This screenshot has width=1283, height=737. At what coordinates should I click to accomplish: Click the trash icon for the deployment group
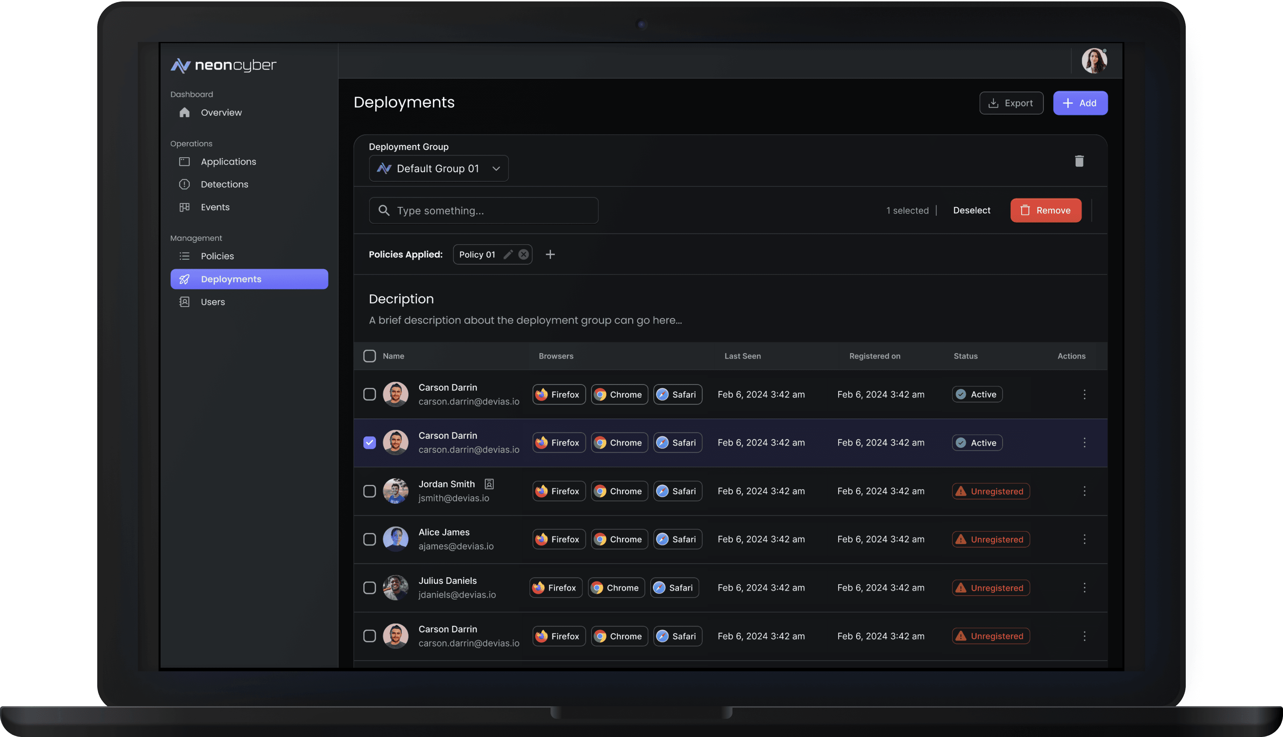coord(1079,161)
